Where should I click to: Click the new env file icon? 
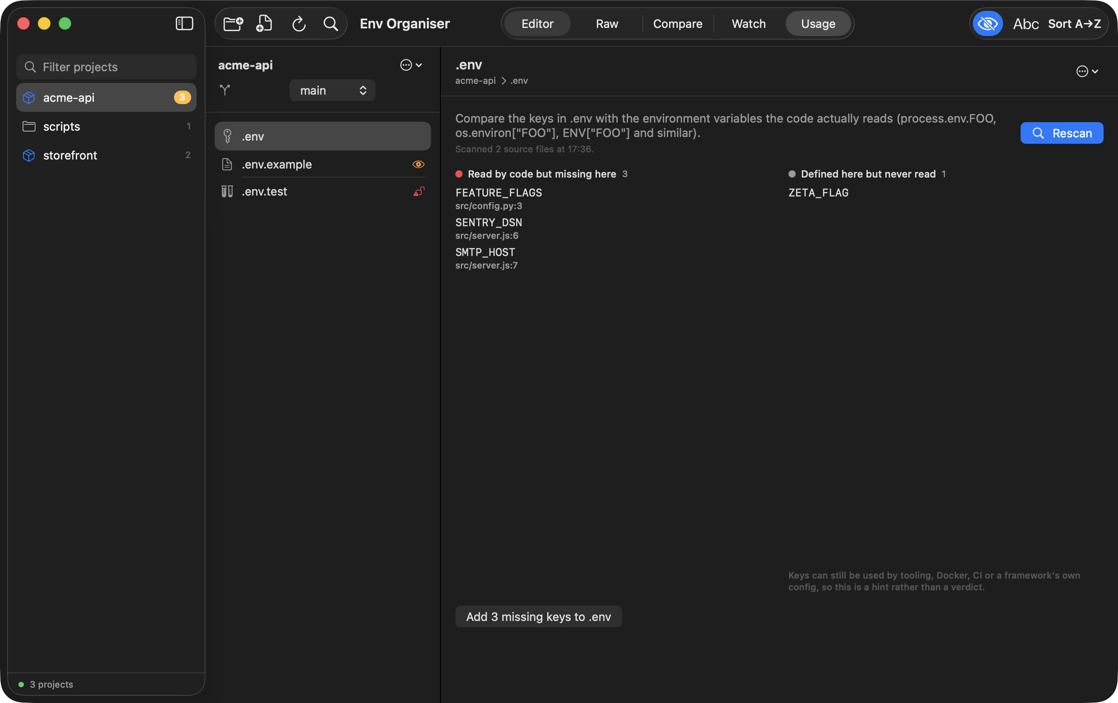264,23
